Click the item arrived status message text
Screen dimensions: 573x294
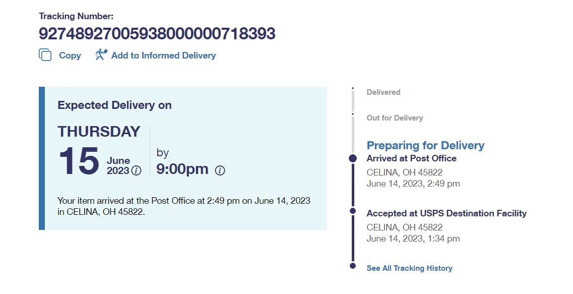pyautogui.click(x=184, y=206)
